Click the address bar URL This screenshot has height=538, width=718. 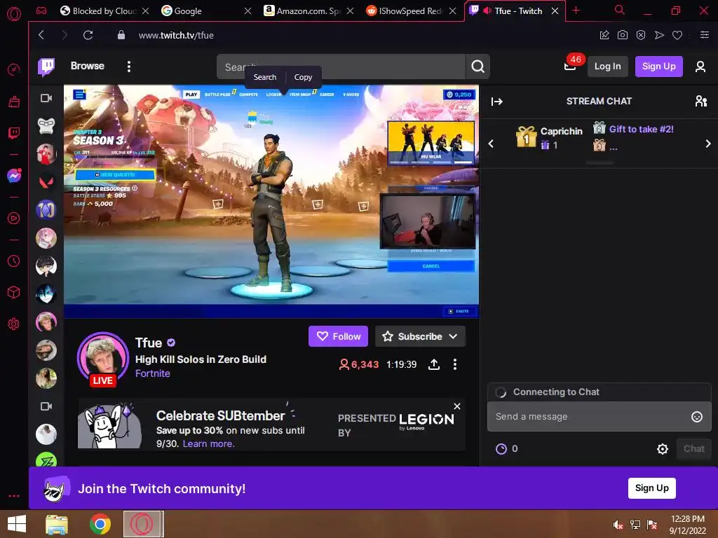point(176,35)
